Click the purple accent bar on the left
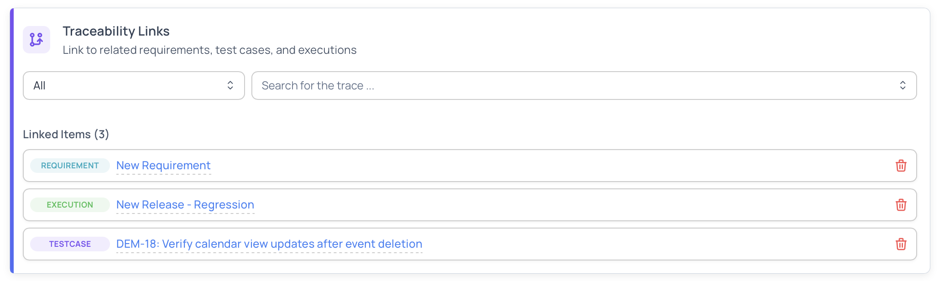 pos(12,140)
